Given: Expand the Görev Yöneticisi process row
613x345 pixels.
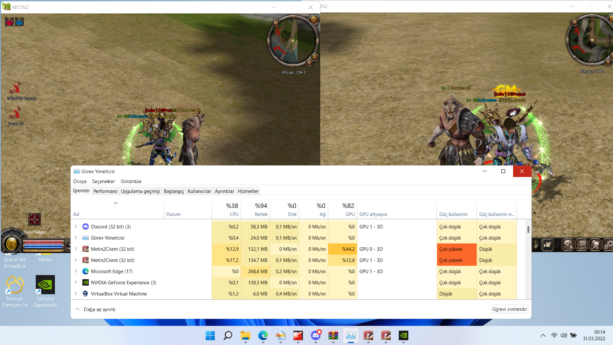Looking at the screenshot, I should [x=76, y=238].
